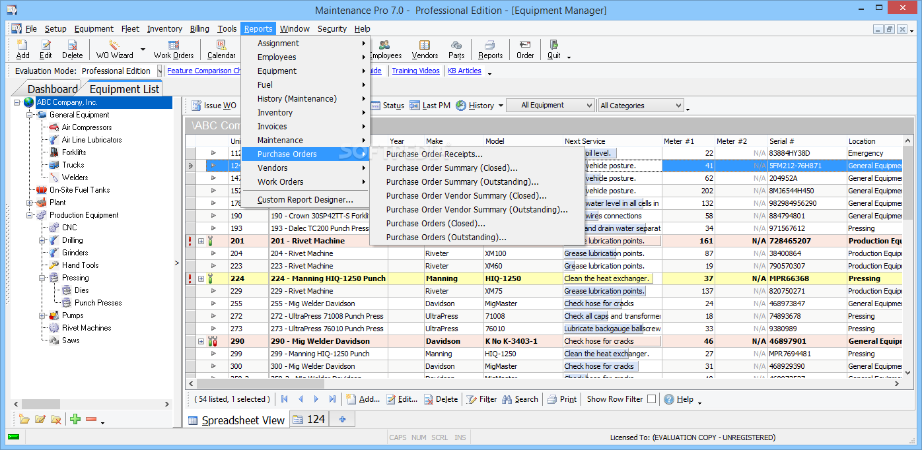Open Parts from the toolbar
The height and width of the screenshot is (450, 922).
(456, 49)
